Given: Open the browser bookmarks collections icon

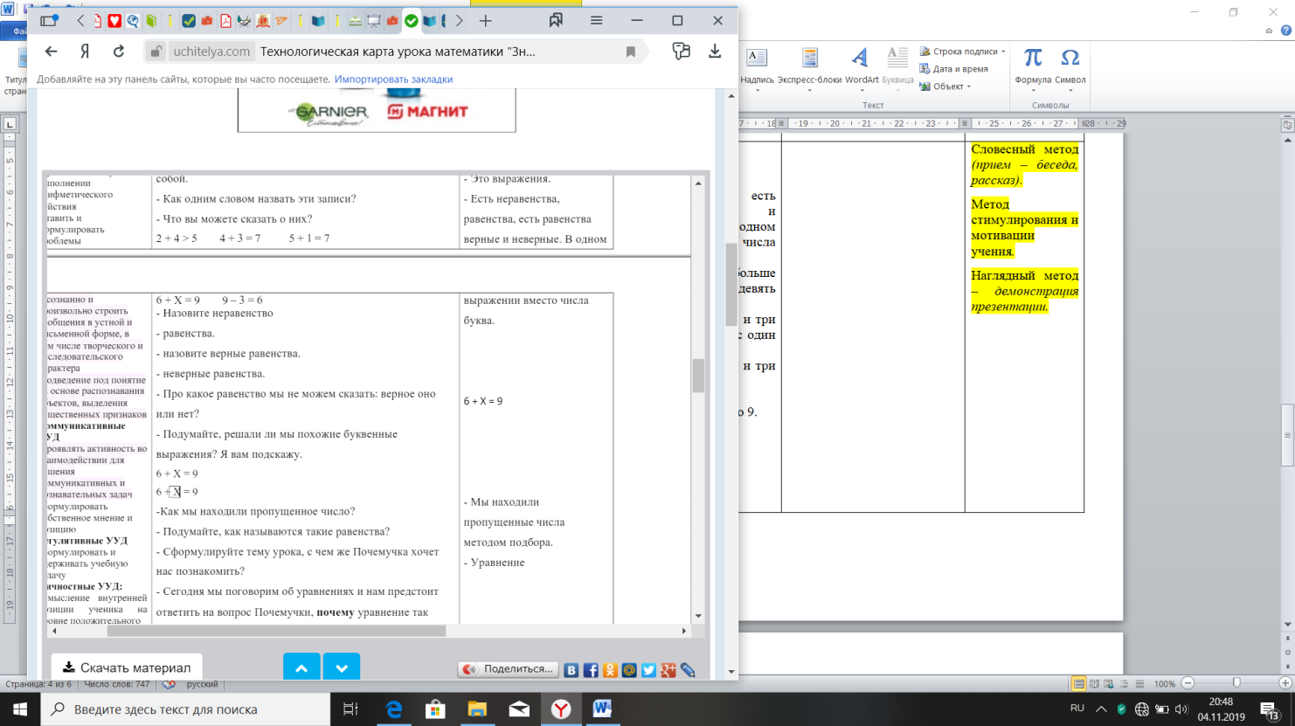Looking at the screenshot, I should pyautogui.click(x=556, y=21).
